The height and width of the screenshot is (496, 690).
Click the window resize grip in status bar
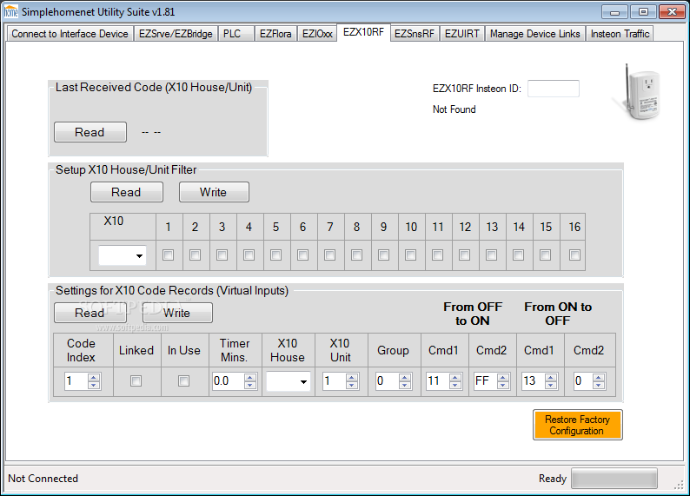[x=679, y=484]
